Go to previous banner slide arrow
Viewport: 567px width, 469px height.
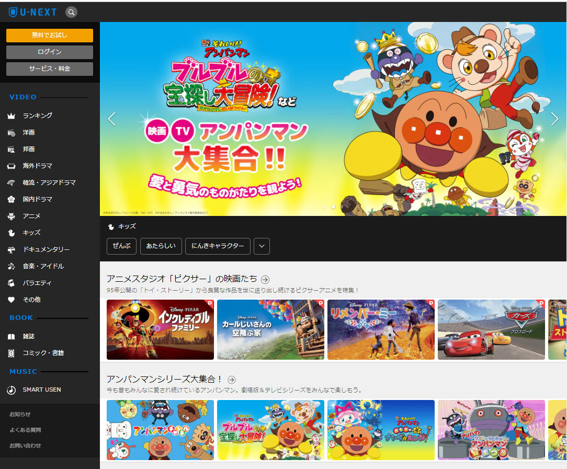tap(112, 119)
